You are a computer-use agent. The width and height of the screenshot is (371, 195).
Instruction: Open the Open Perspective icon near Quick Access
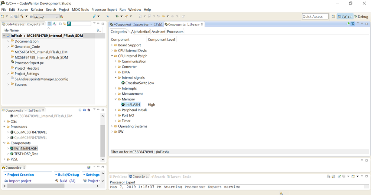333,17
